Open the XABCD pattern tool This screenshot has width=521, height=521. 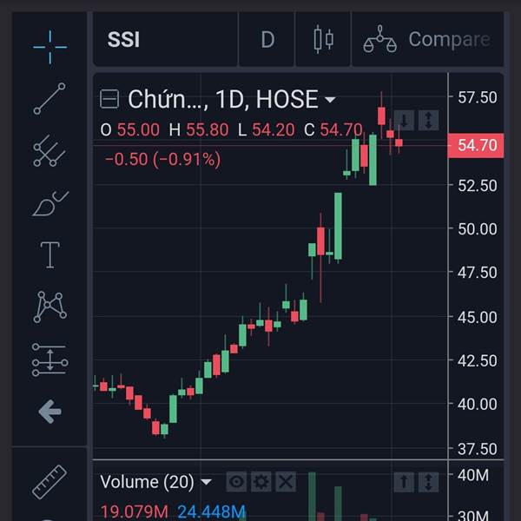pos(49,307)
